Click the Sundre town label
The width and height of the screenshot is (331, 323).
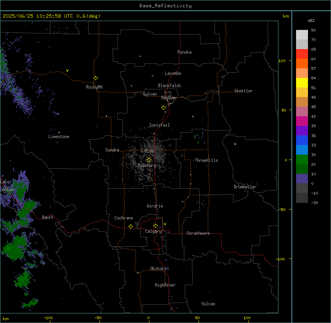[112, 150]
